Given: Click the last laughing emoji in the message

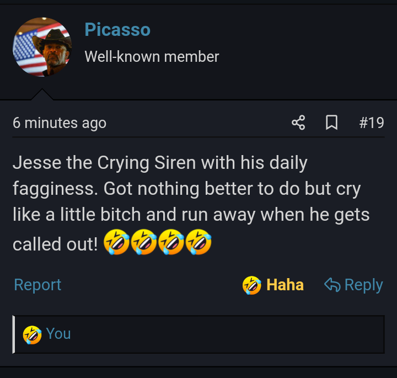Looking at the screenshot, I should click(198, 242).
